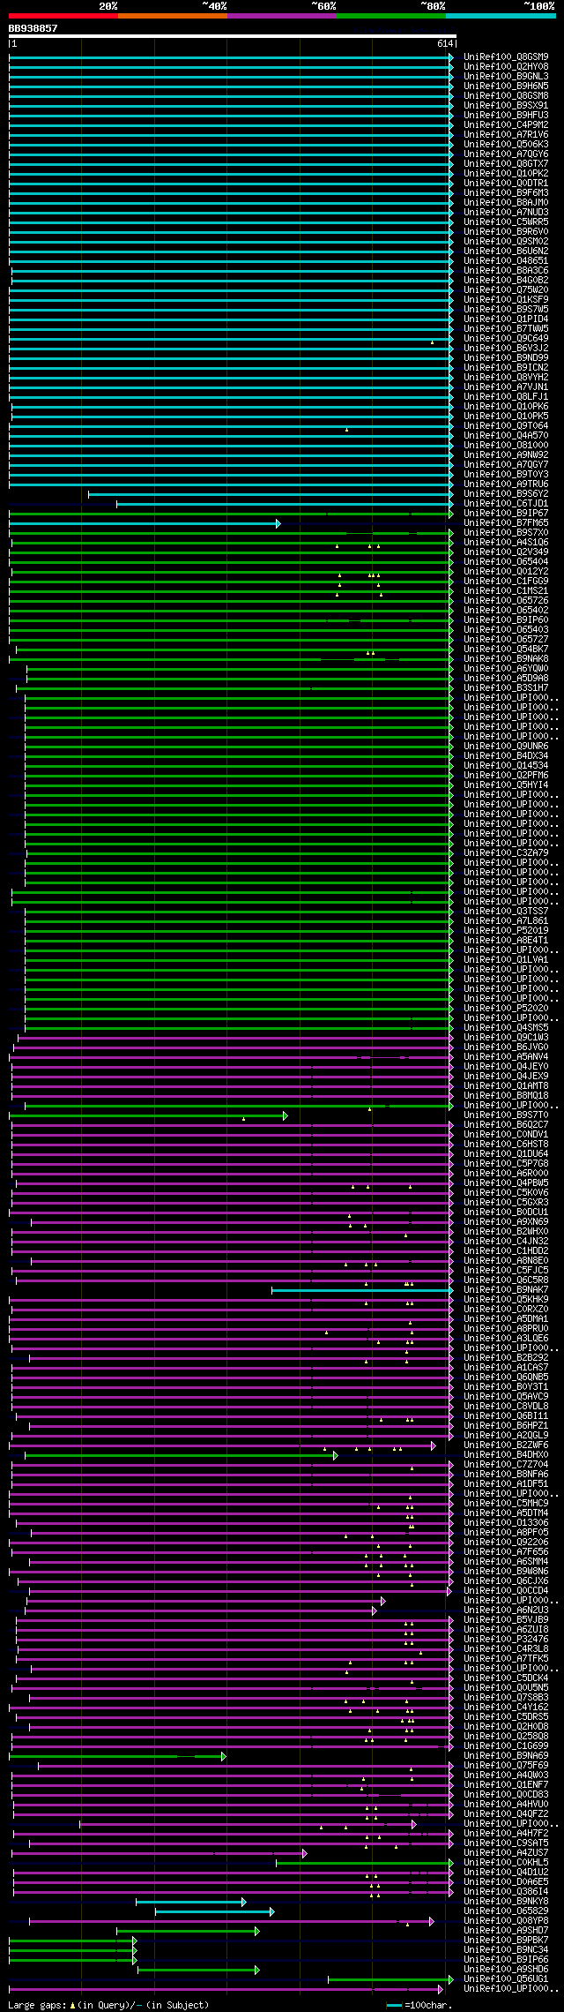
Task: Select UniRef100_P32476 label
Action: coord(506,1640)
